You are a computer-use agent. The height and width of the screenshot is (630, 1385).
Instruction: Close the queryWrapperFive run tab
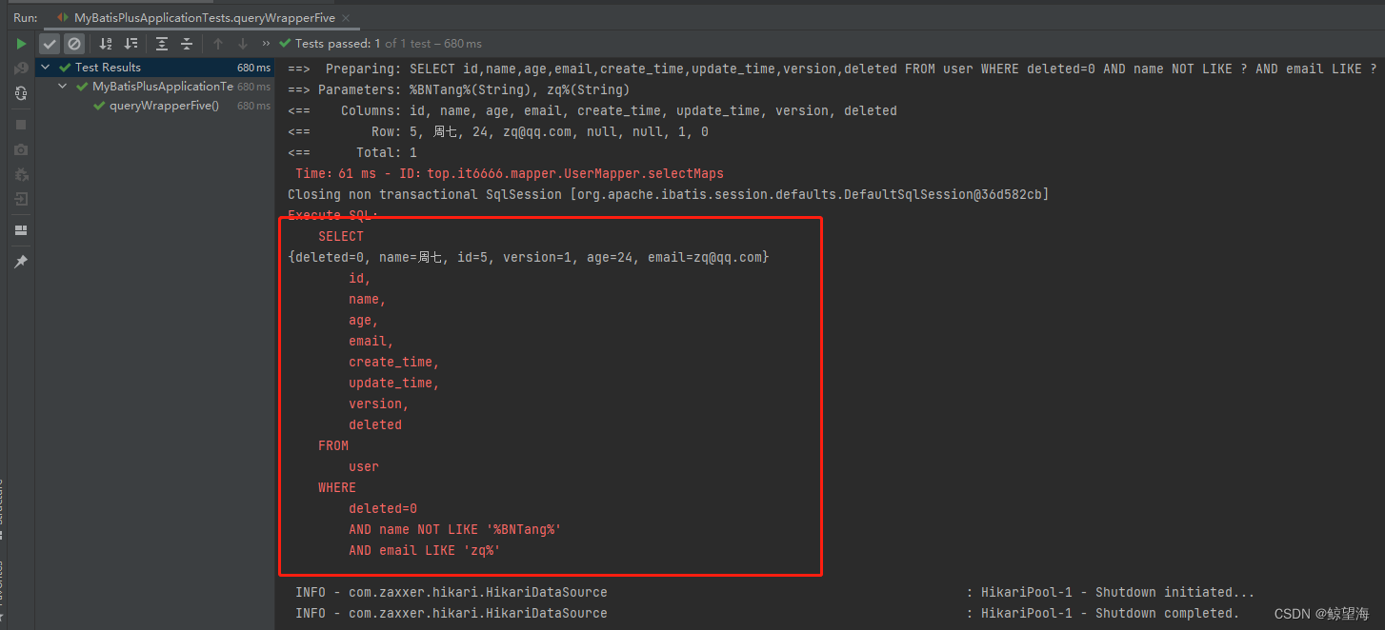[345, 18]
